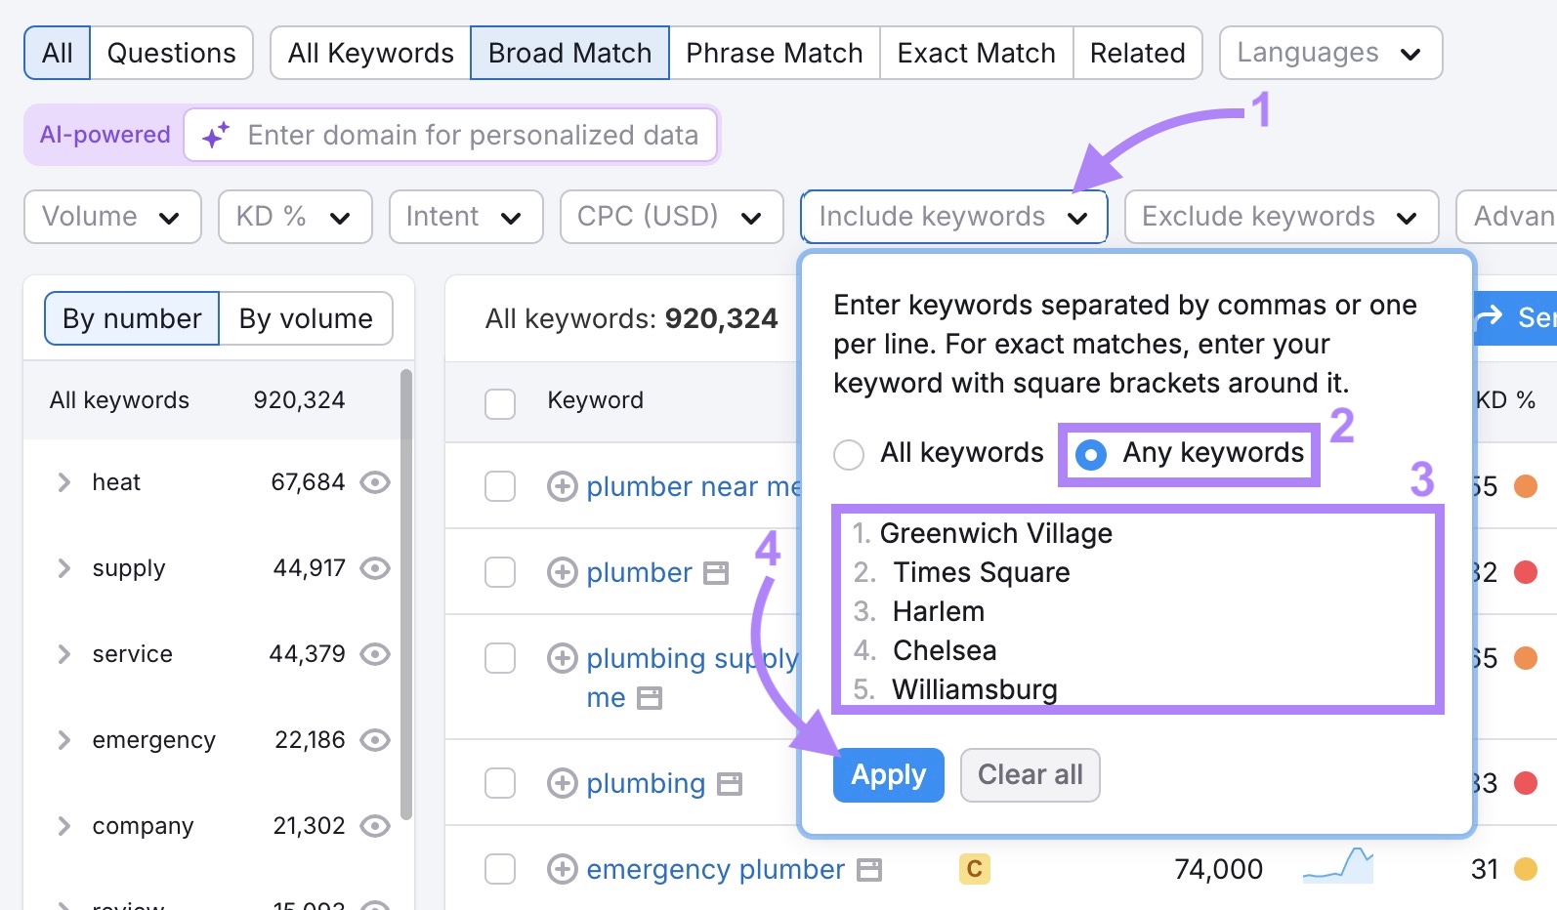The height and width of the screenshot is (910, 1557).
Task: Click the Apply button
Action: click(x=887, y=774)
